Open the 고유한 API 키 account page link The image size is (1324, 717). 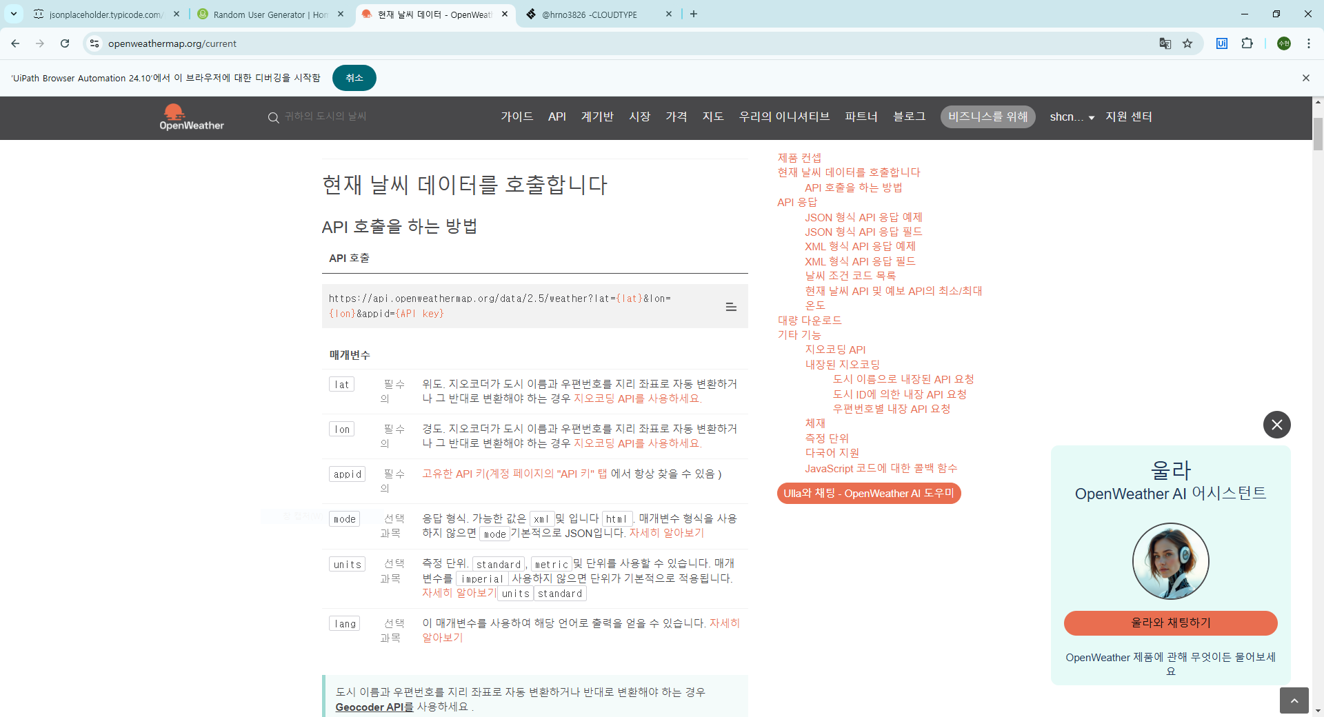[514, 474]
